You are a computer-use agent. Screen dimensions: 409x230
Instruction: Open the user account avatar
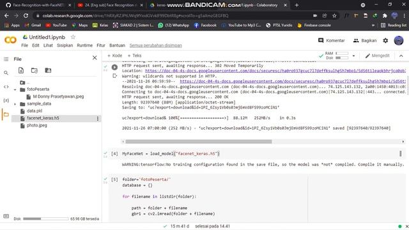point(399,40)
